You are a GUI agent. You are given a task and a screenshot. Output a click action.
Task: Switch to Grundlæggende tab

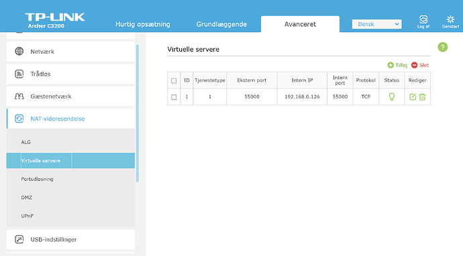point(221,24)
